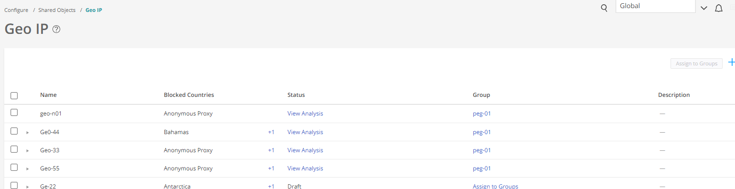The image size is (735, 189).
Task: Select the Geo-33 name cell
Action: pyautogui.click(x=50, y=150)
